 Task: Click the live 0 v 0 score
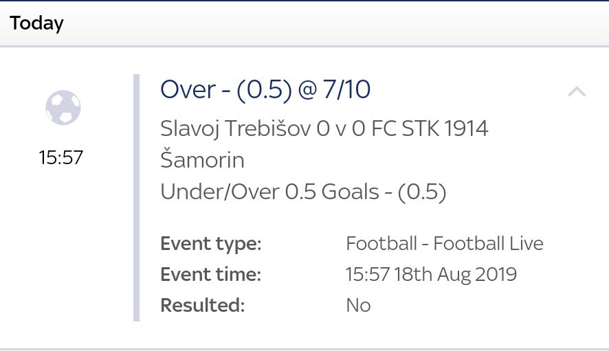(341, 128)
